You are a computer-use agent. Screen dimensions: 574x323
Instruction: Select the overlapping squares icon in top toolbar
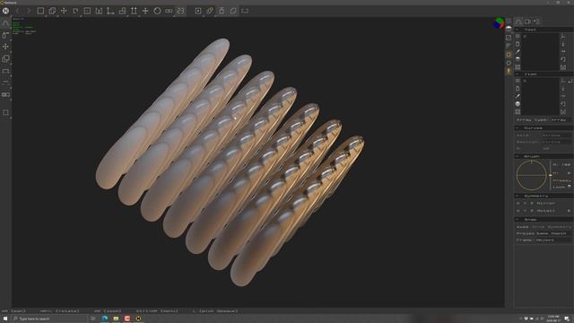pos(52,11)
